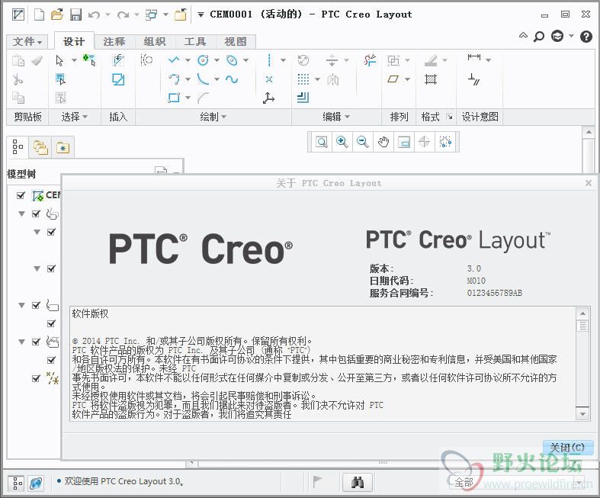600x498 pixels.
Task: Open the folder browser navigator tab
Action: coord(40,148)
